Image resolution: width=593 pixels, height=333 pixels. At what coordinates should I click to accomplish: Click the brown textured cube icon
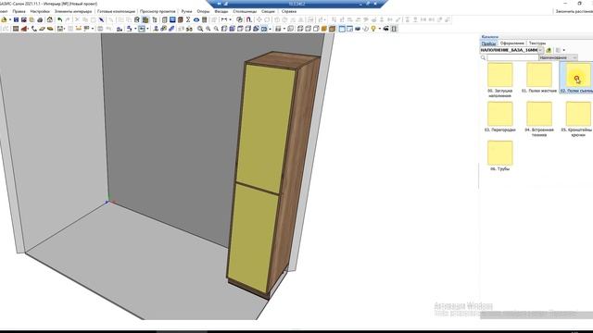pos(332,29)
